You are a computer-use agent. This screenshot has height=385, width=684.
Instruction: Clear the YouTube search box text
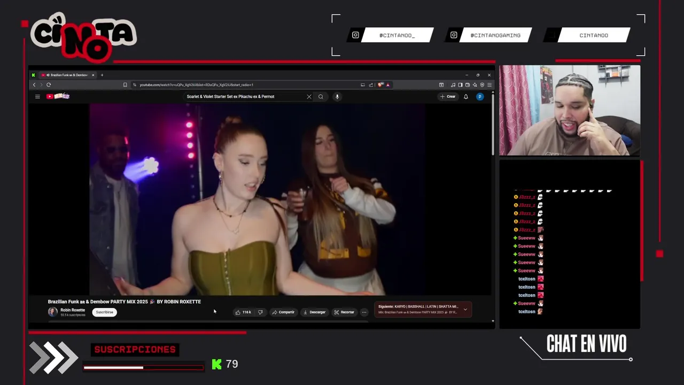[309, 97]
